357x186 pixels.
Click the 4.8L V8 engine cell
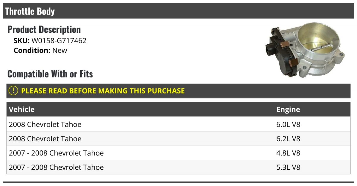coord(288,153)
